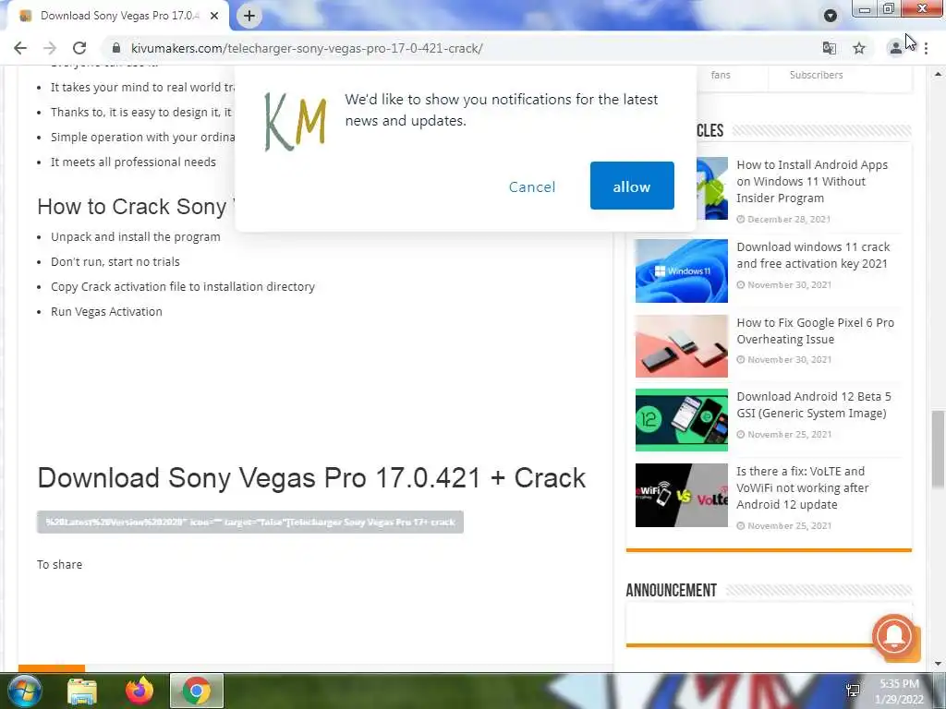Select the Download Sony Vegas Pro 17.0 tab

tap(119, 16)
